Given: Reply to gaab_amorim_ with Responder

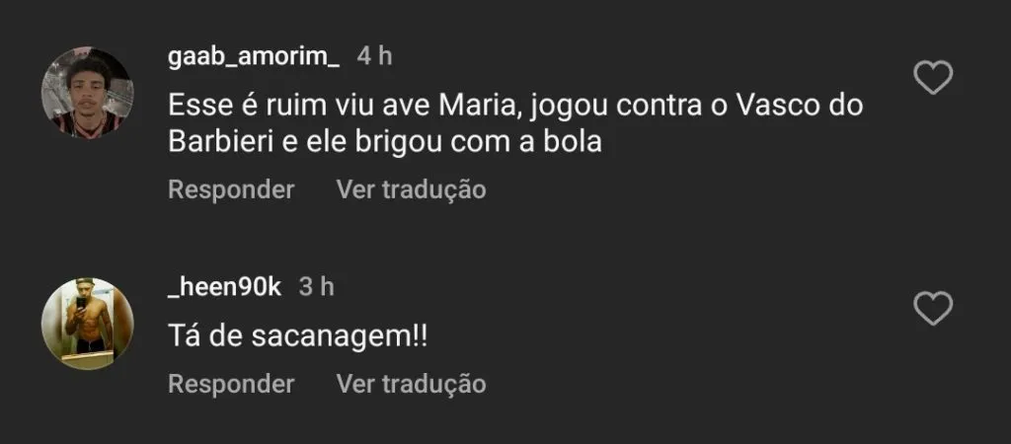Looking at the screenshot, I should coord(231,189).
